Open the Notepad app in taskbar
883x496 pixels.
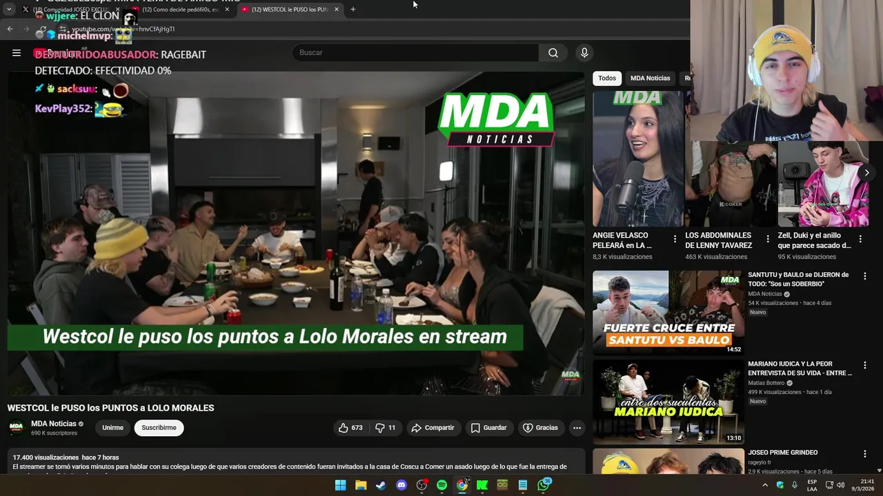click(523, 485)
